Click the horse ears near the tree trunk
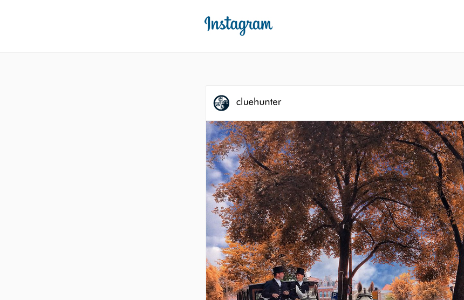This screenshot has height=300, width=464. coord(365,288)
